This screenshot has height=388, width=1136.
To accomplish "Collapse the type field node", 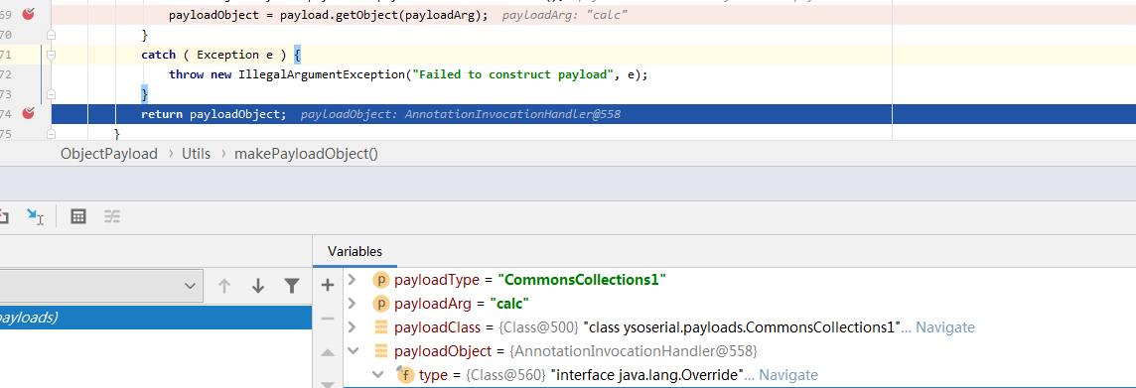I will pyautogui.click(x=377, y=375).
